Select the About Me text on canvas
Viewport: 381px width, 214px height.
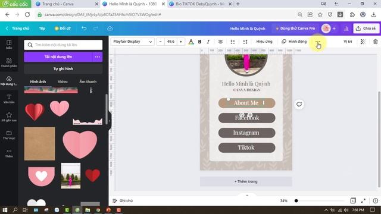[x=246, y=103]
